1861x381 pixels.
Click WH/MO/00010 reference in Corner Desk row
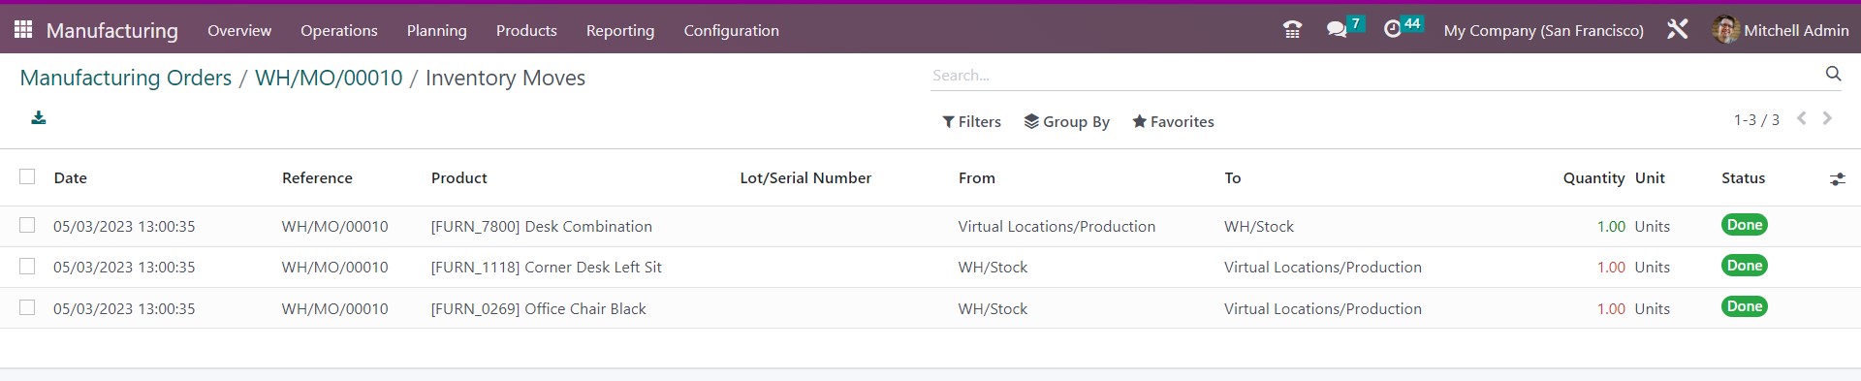(x=335, y=268)
